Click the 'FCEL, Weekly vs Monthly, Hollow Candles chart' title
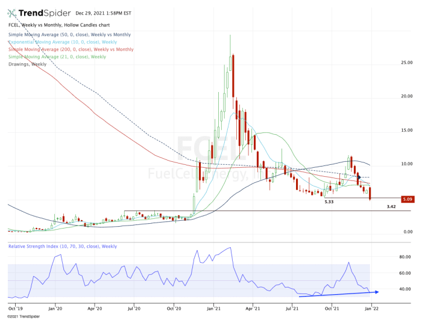The width and height of the screenshot is (422, 320). click(59, 25)
